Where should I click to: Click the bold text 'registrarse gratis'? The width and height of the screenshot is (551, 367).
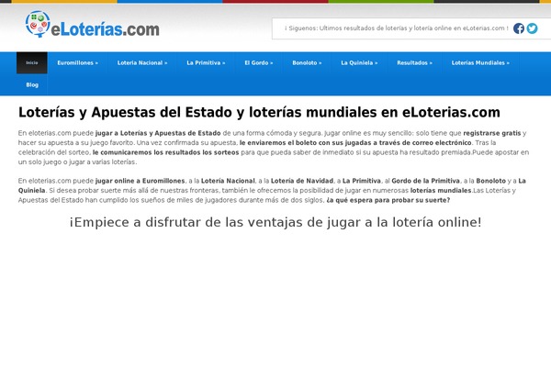click(492, 133)
